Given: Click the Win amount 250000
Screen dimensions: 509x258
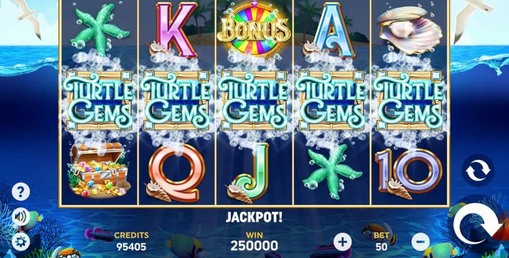Looking at the screenshot, I should [x=254, y=246].
